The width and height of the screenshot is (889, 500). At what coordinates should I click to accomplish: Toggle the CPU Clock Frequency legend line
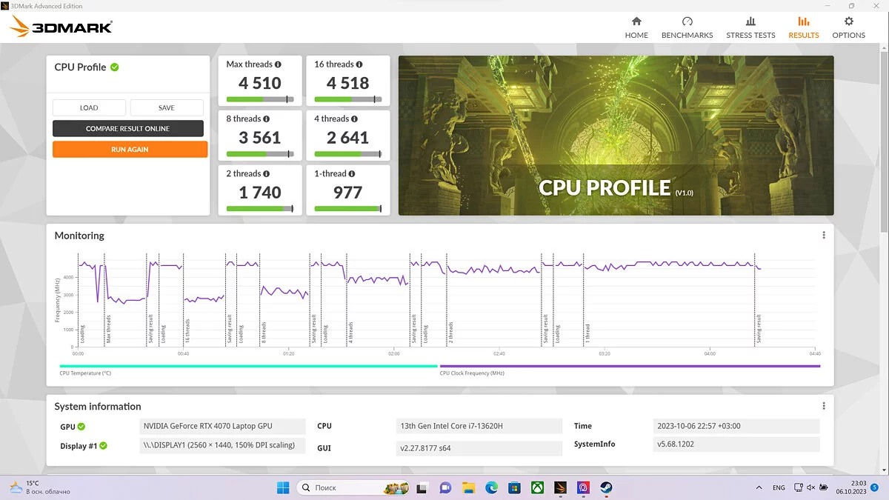point(630,366)
